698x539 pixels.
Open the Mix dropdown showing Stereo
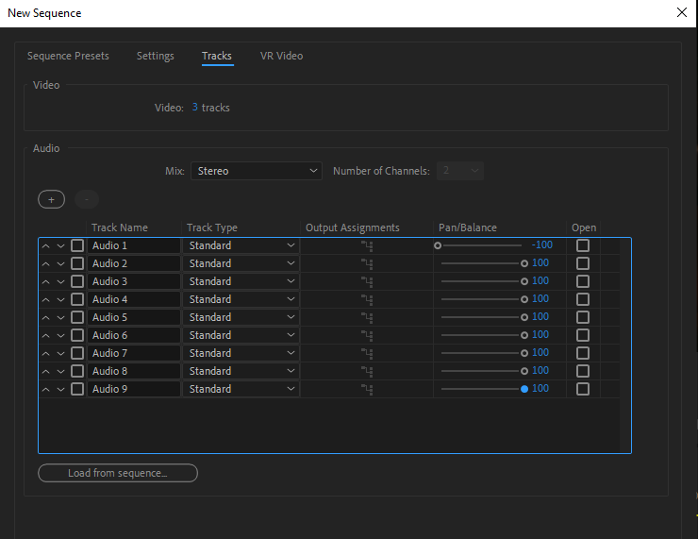(x=257, y=171)
